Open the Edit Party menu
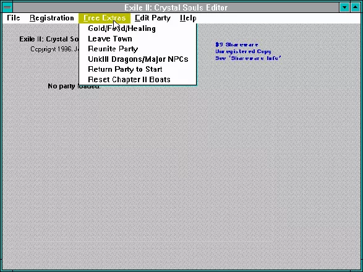 pyautogui.click(x=153, y=18)
